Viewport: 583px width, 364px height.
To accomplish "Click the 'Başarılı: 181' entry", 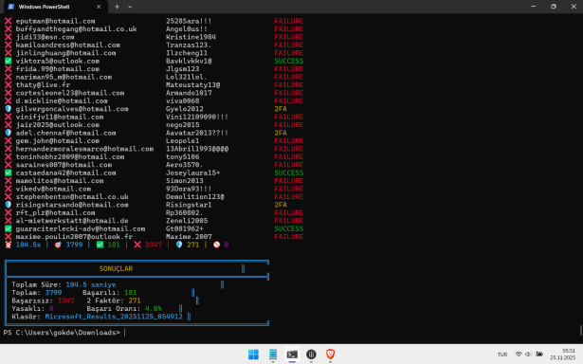I will tap(109, 293).
